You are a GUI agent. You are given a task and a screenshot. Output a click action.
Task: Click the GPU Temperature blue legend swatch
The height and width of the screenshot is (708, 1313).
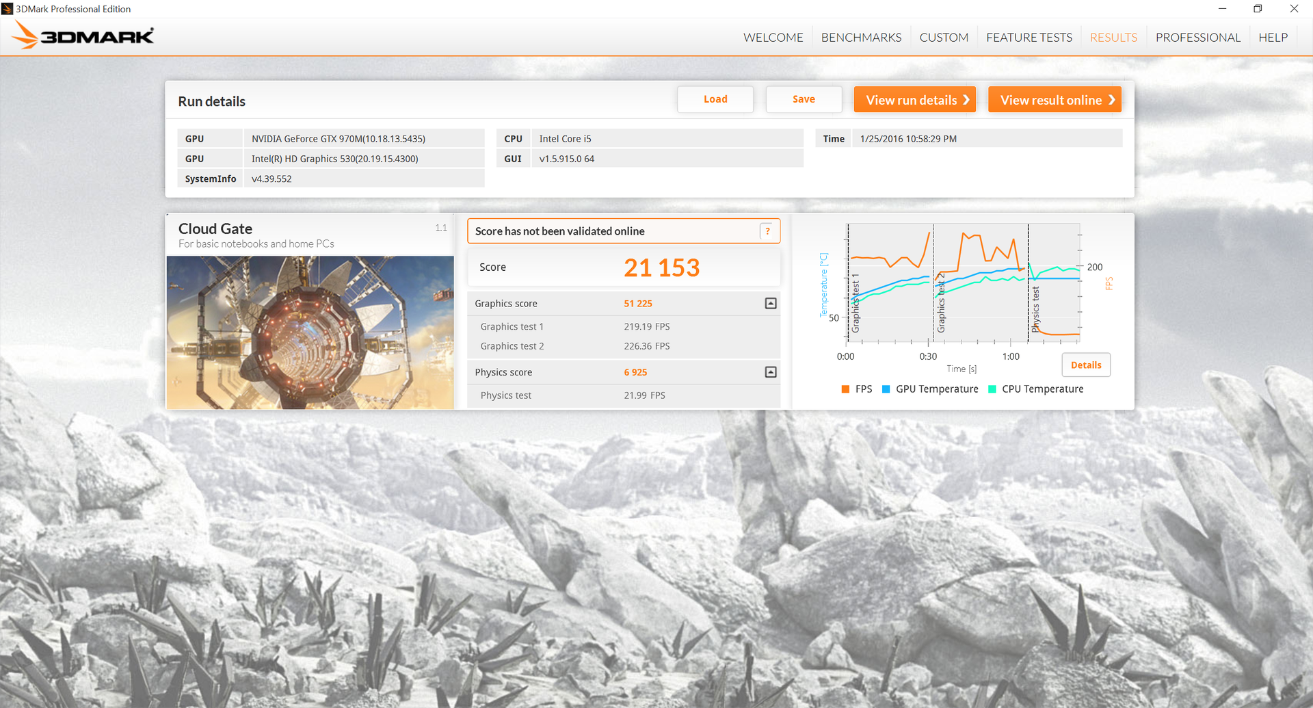point(886,389)
